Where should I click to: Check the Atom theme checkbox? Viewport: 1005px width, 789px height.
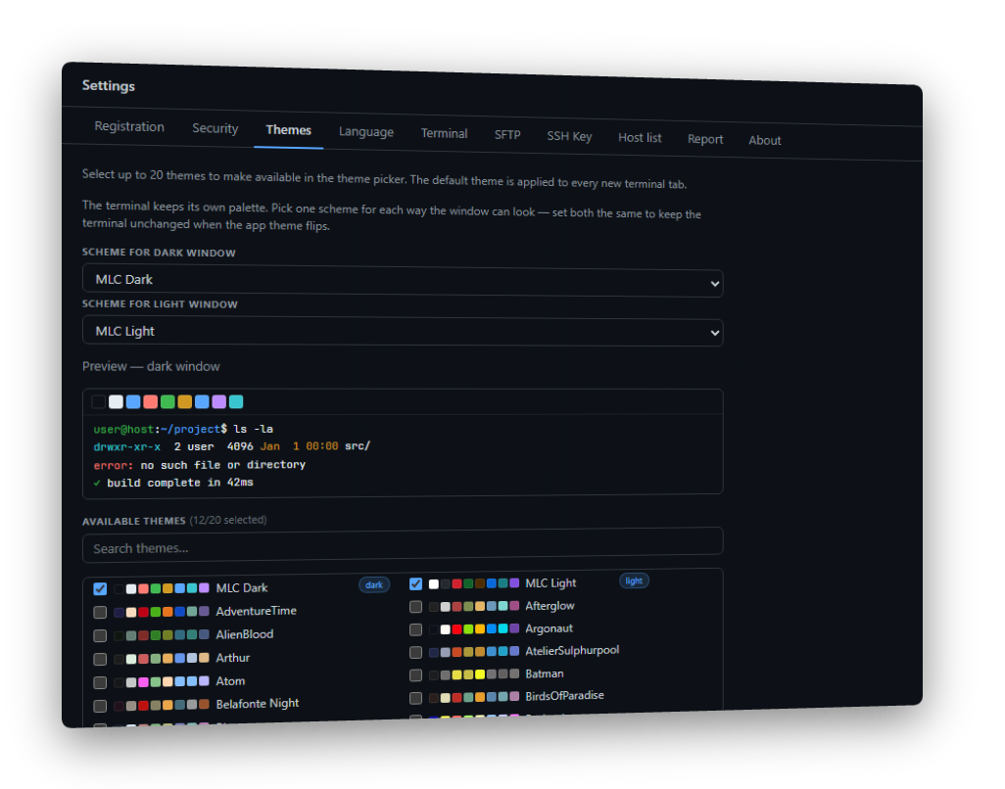point(100,682)
